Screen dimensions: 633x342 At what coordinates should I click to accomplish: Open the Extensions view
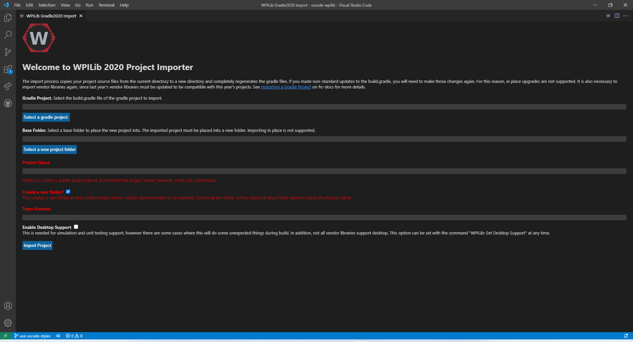tap(8, 69)
